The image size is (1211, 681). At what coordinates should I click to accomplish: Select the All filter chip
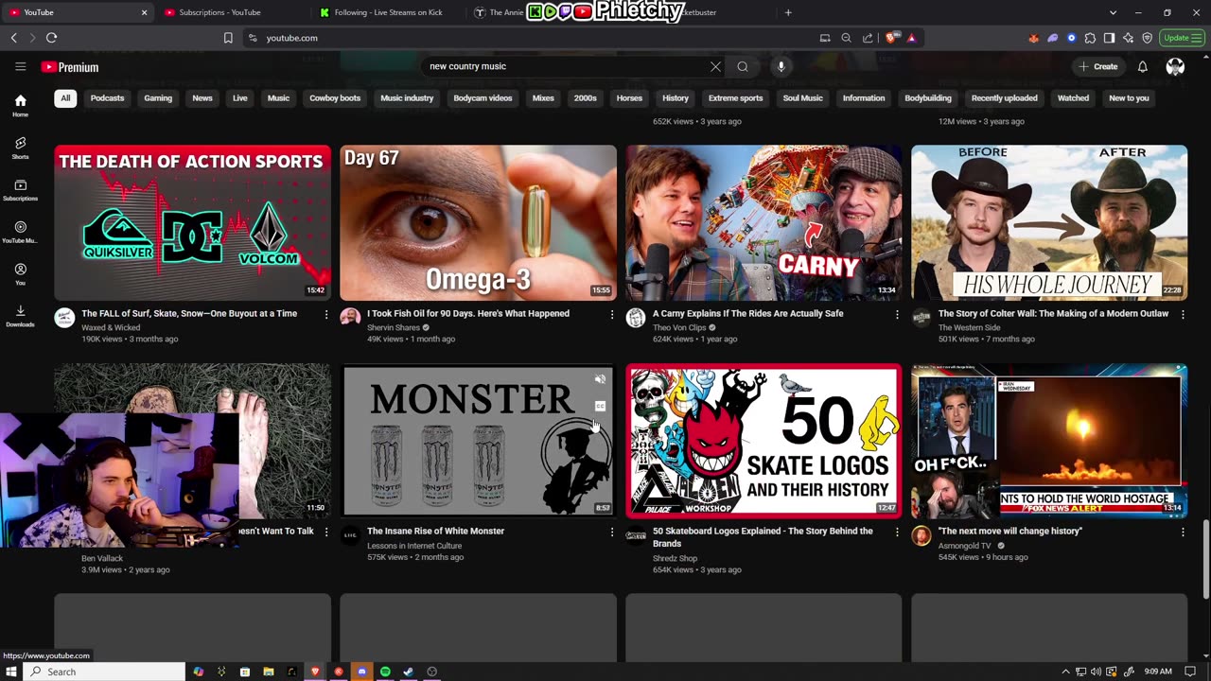65,98
